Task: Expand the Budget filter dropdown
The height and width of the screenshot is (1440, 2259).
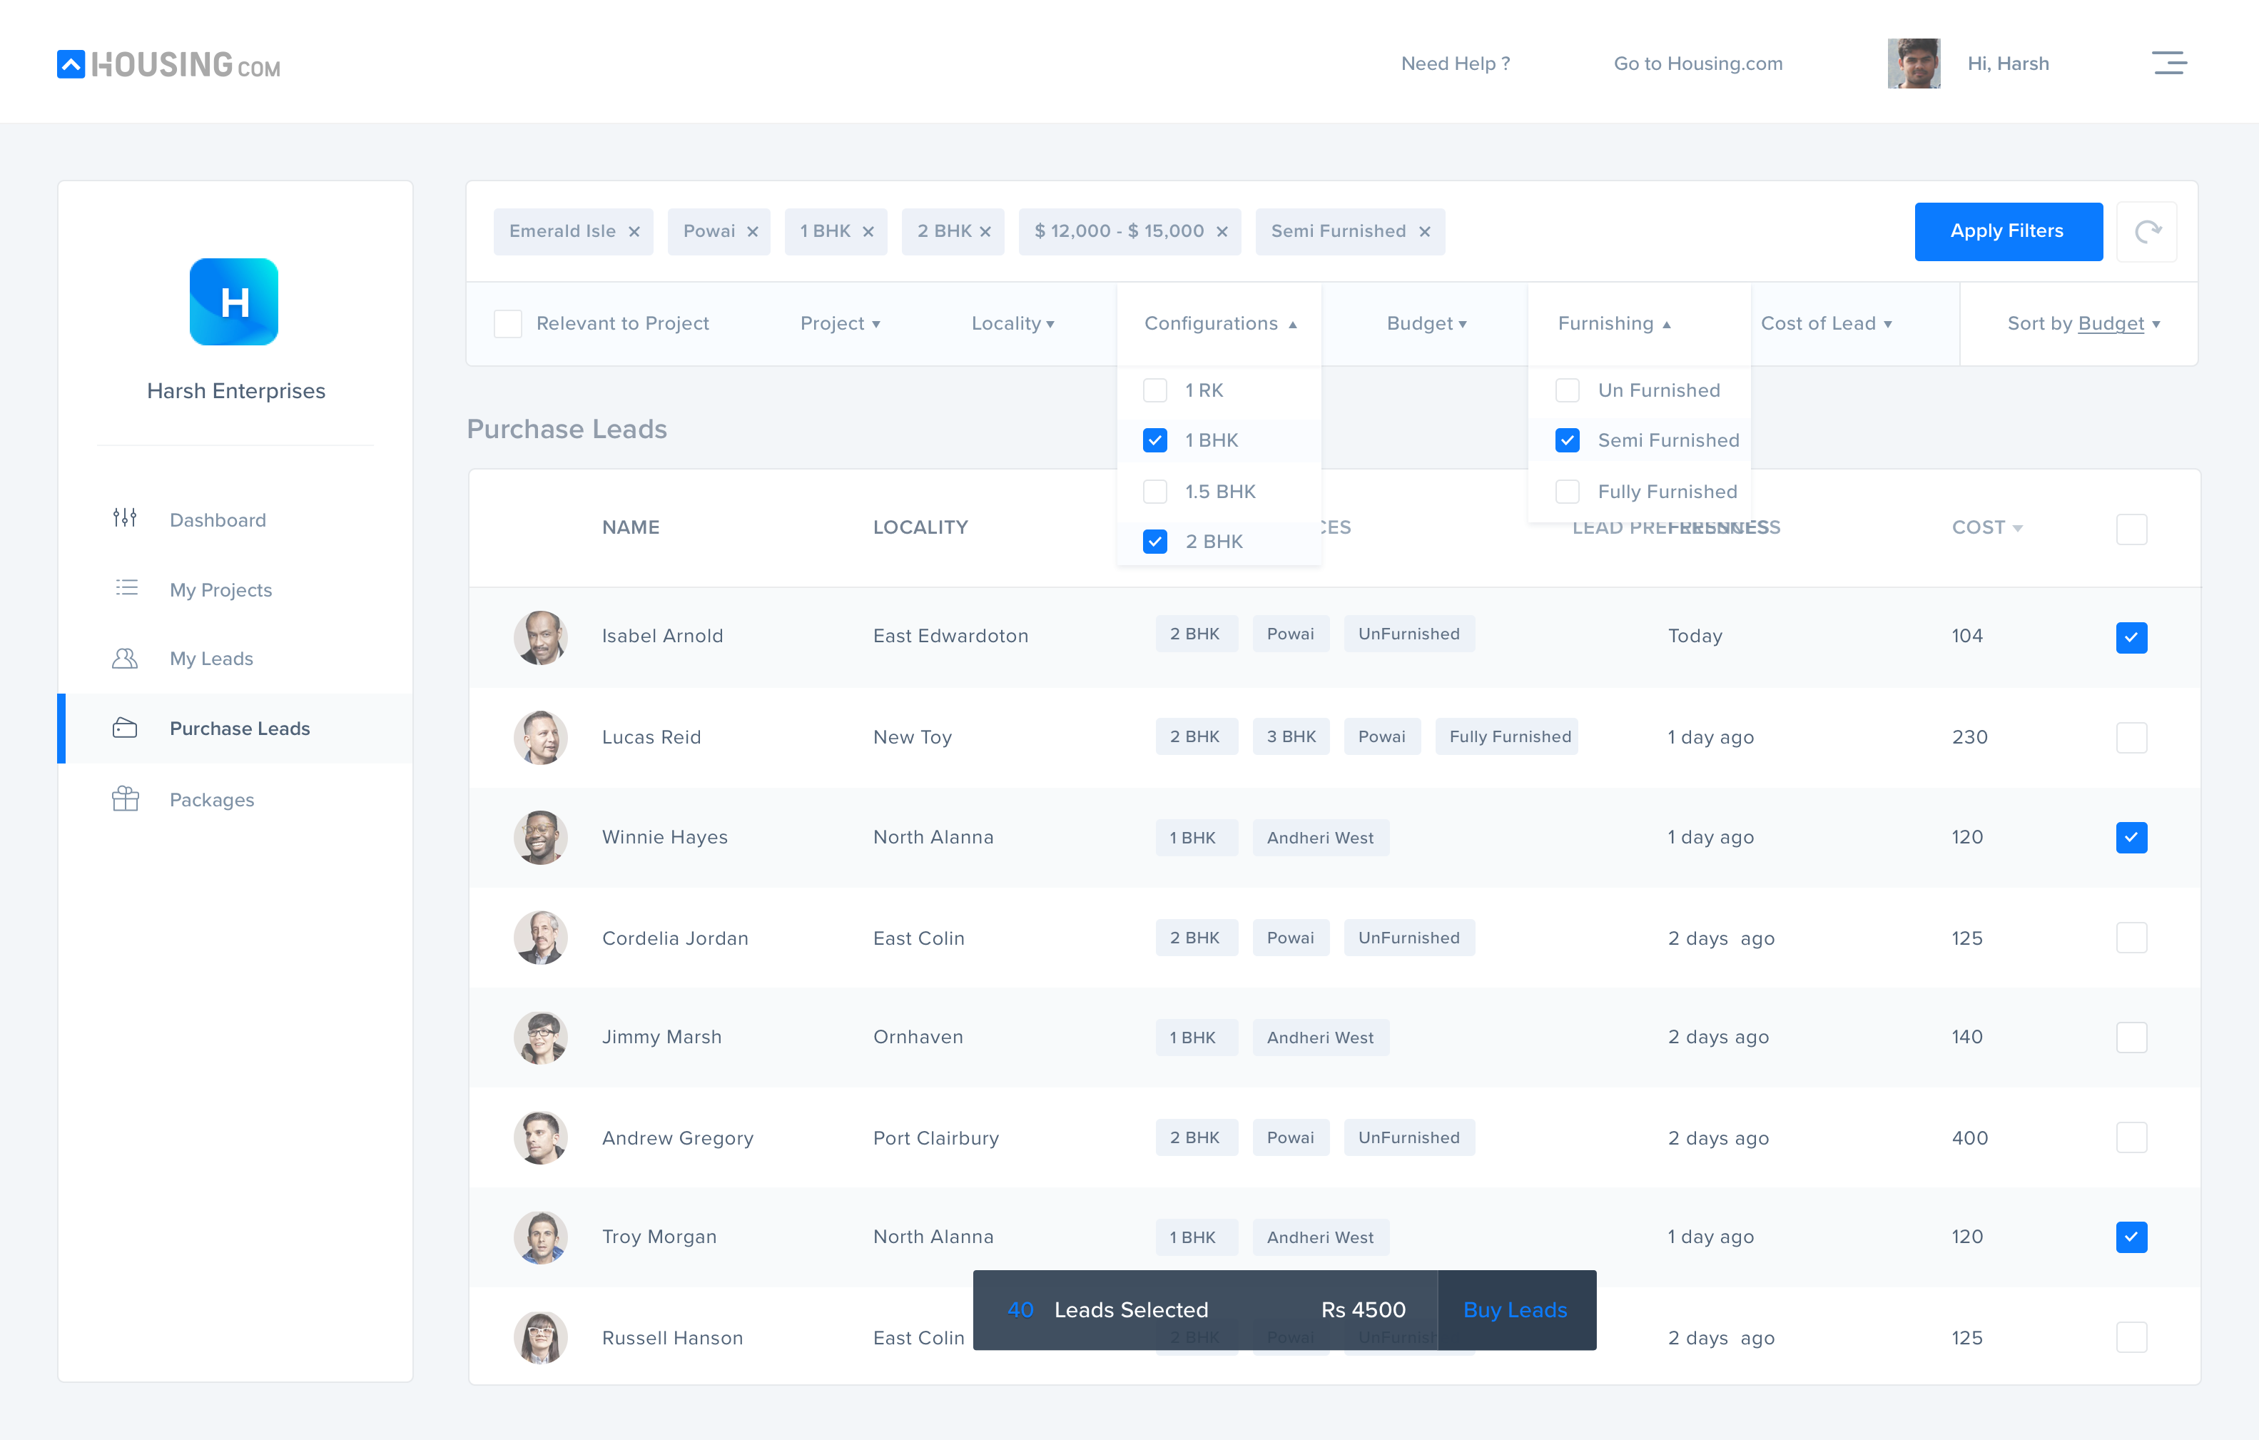Action: (x=1426, y=324)
